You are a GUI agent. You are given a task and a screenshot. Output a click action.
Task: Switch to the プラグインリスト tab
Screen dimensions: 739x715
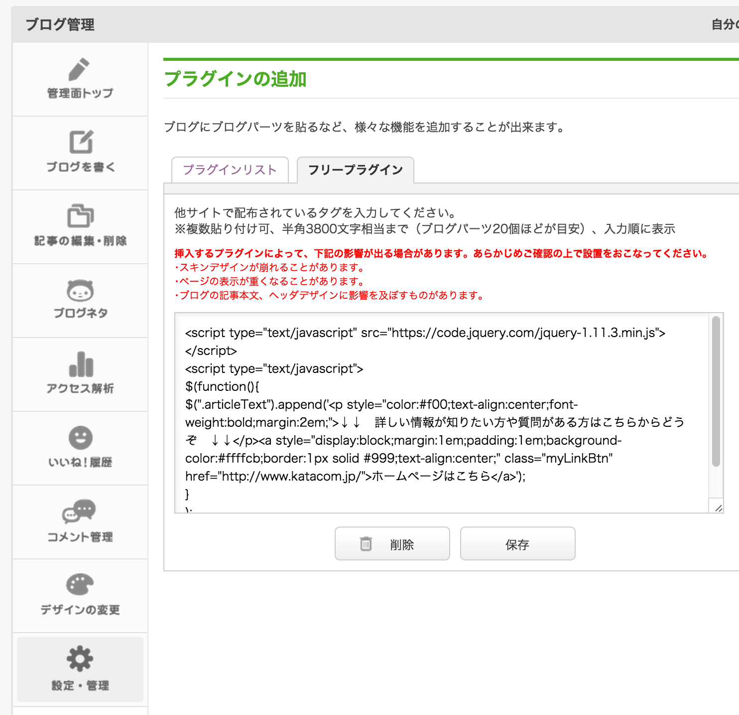pos(230,170)
